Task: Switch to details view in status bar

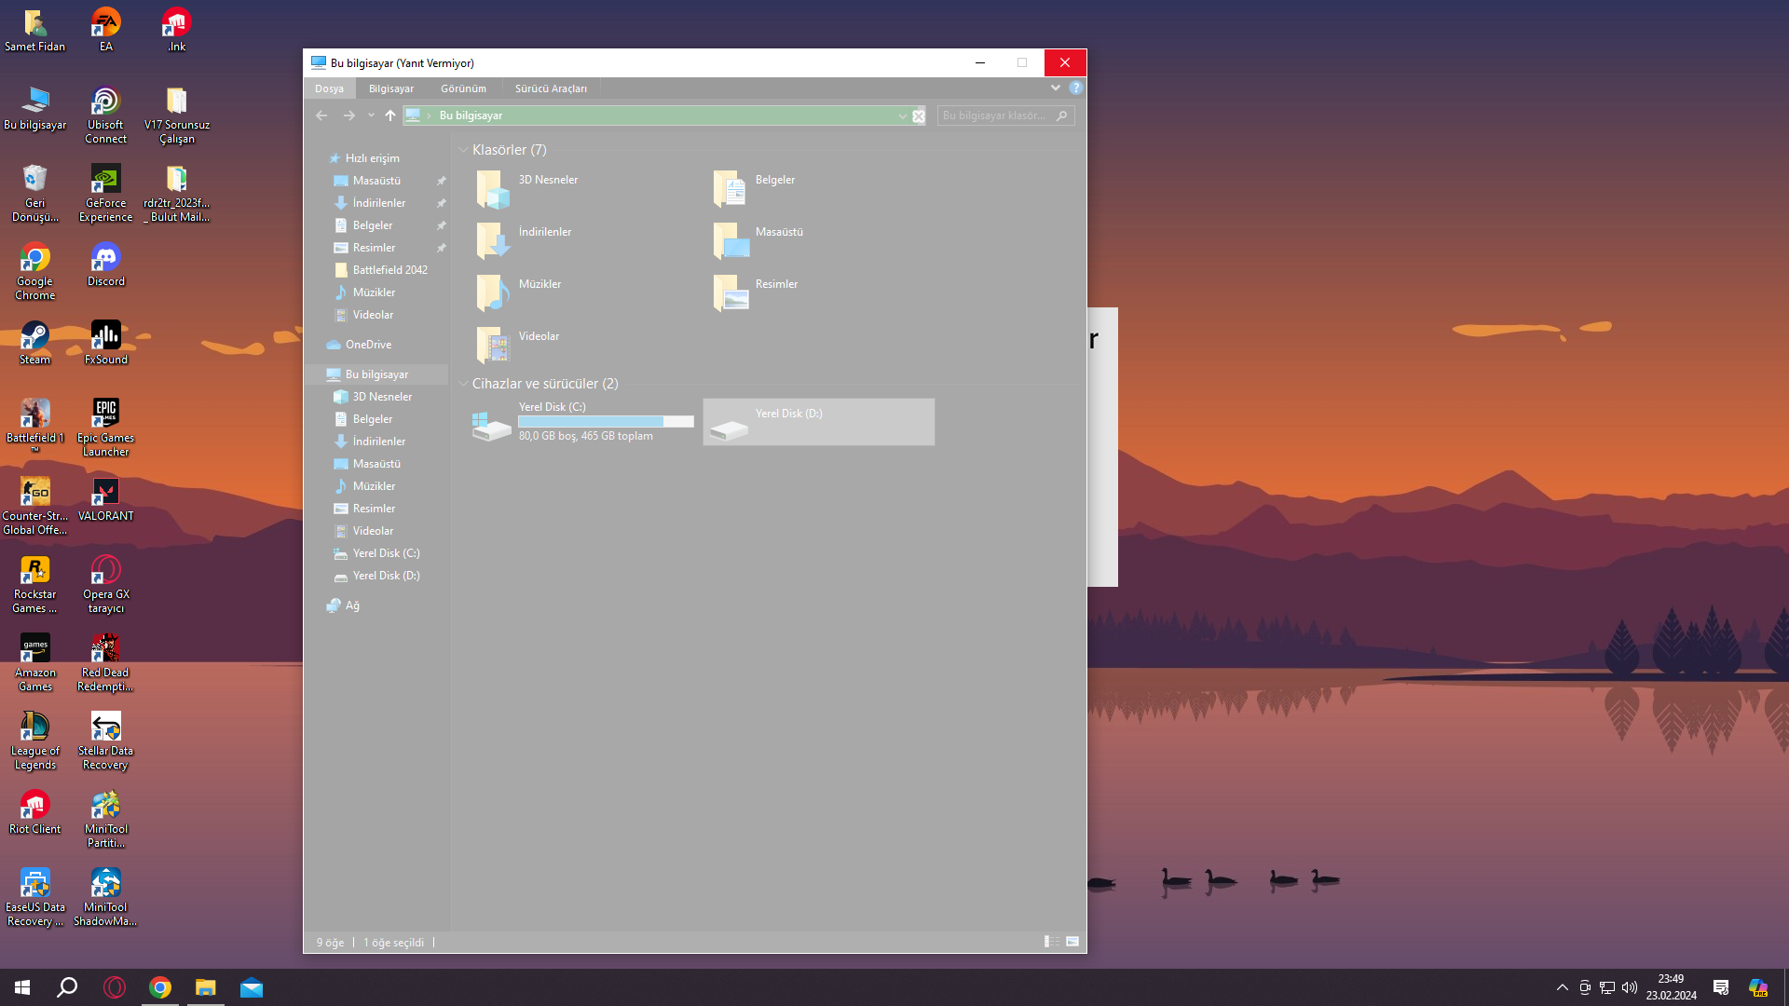Action: 1051,942
